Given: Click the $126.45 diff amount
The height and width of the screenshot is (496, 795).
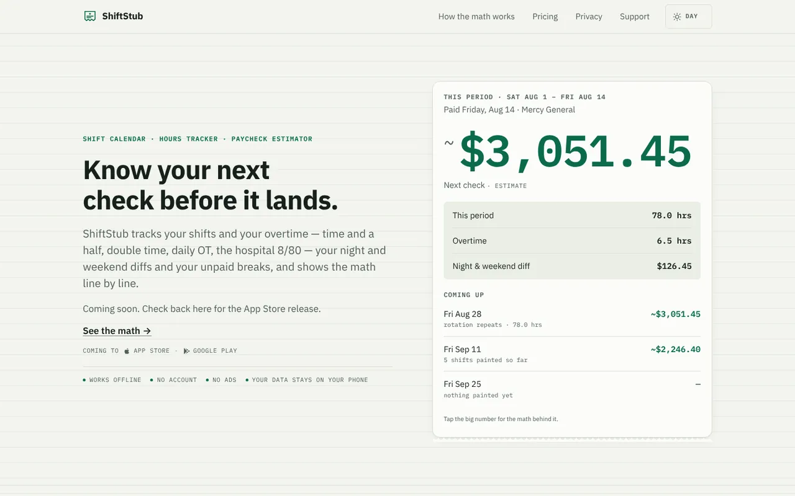Looking at the screenshot, I should [x=674, y=267].
